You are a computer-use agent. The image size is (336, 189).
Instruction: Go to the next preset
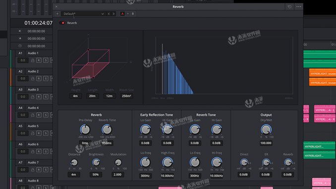(x=114, y=14)
